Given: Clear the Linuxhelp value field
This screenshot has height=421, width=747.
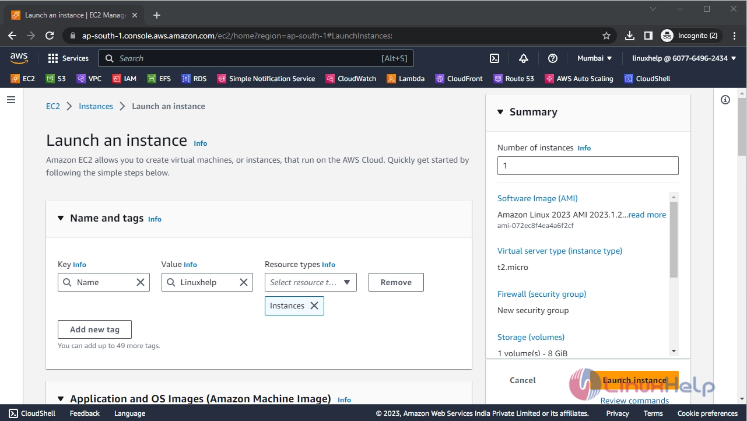Looking at the screenshot, I should click(x=244, y=282).
